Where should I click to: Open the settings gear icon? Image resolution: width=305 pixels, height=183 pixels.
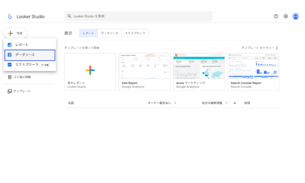(286, 16)
